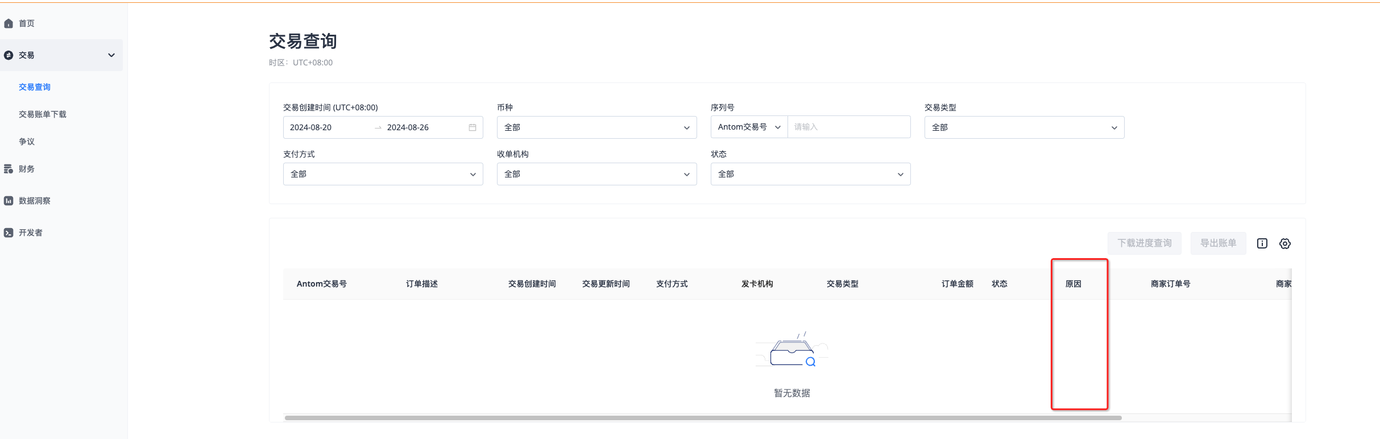Click the 导出账单 export button
The height and width of the screenshot is (439, 1380).
pos(1218,243)
